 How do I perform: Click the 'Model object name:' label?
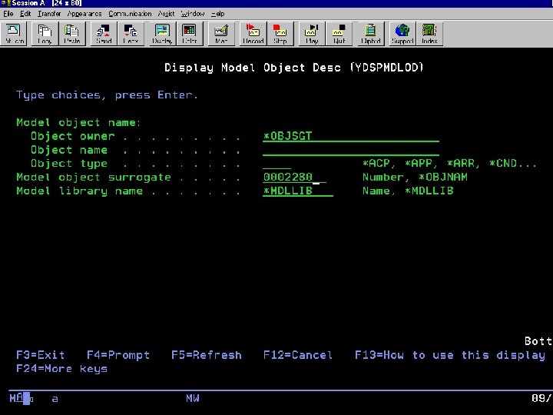pos(78,122)
